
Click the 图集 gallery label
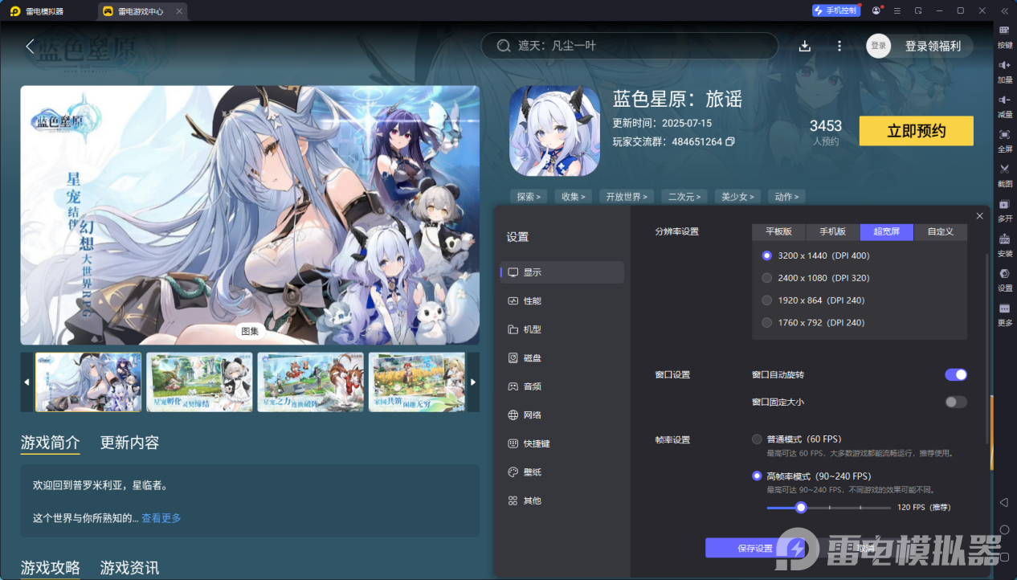tap(250, 330)
